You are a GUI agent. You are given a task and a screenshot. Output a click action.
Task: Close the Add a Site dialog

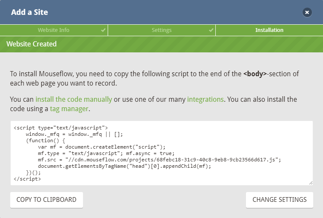(x=307, y=12)
